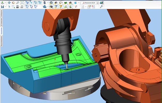Choose the arrow pointer selection tool

tap(9, 7)
